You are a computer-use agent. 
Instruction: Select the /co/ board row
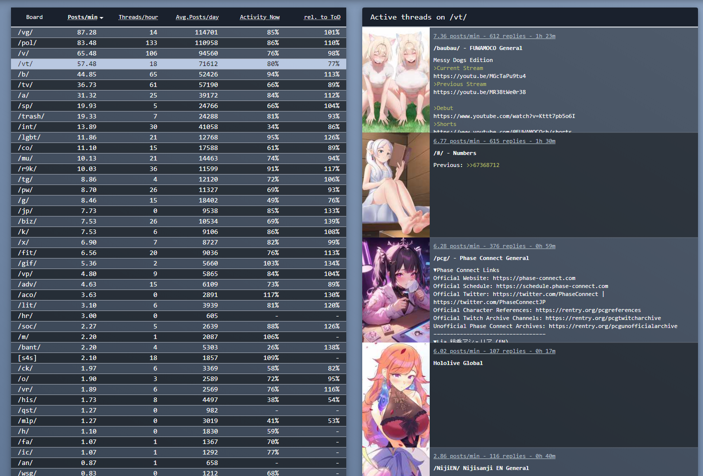tap(178, 148)
